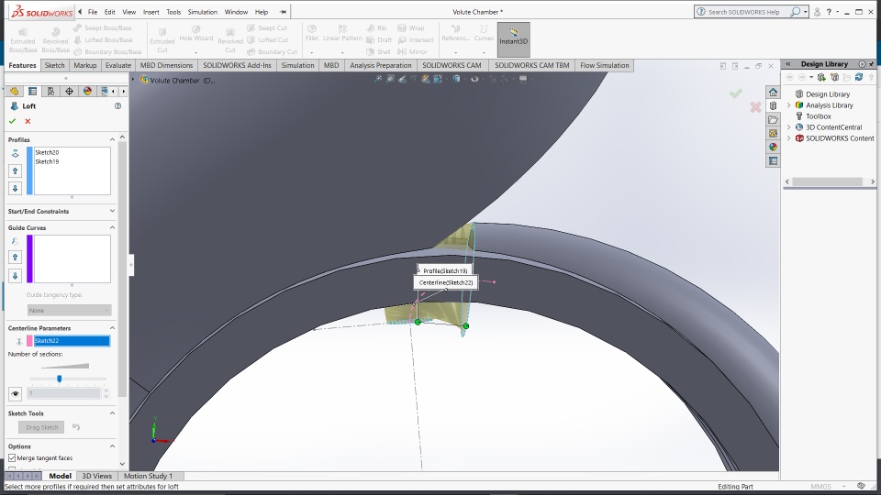Open File Explorer folder tab in task pane

pyautogui.click(x=773, y=119)
